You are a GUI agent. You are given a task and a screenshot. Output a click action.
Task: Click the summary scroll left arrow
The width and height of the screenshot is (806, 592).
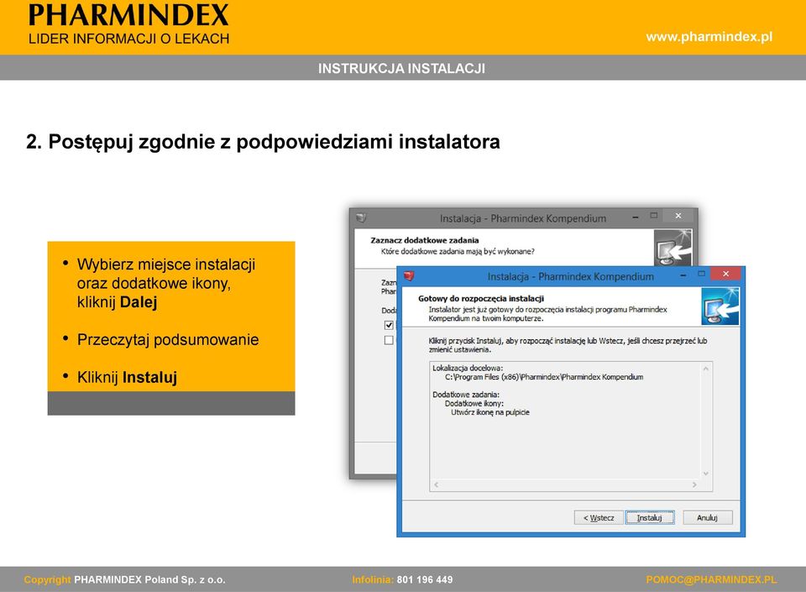click(437, 485)
